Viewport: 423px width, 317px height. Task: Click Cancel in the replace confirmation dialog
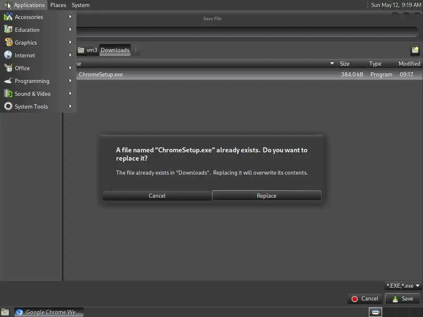pos(157,196)
